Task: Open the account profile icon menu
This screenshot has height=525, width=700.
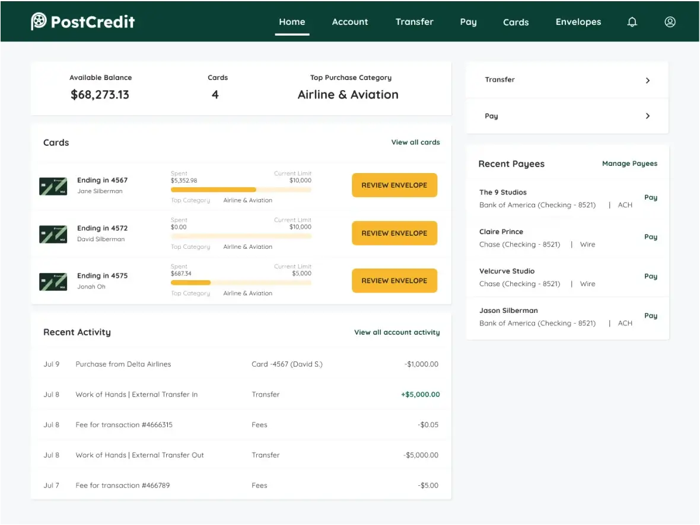Action: pyautogui.click(x=670, y=21)
